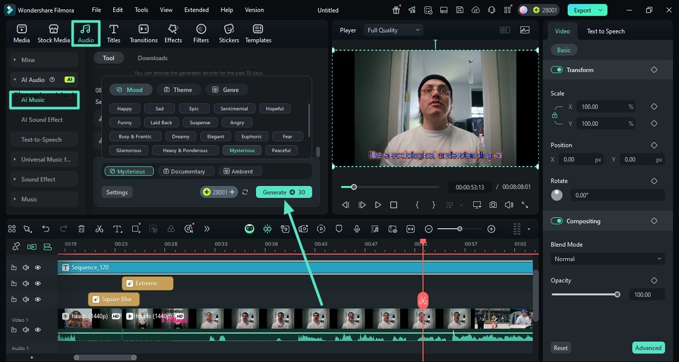The height and width of the screenshot is (362, 679).
Task: Hide the Sequence_120 track with eye icon
Action: click(38, 267)
